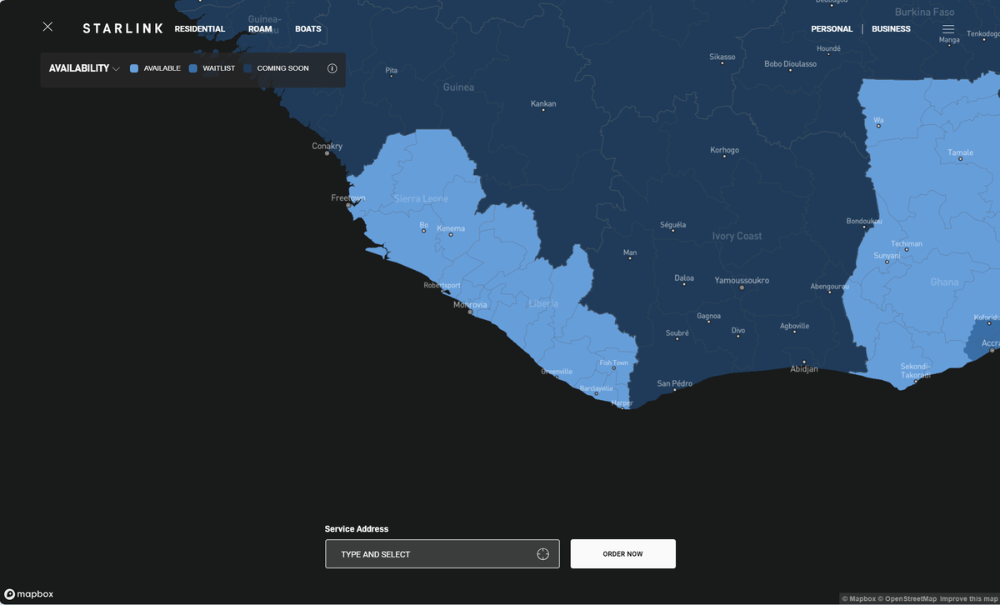Open the Mapbox logo link

[x=29, y=594]
